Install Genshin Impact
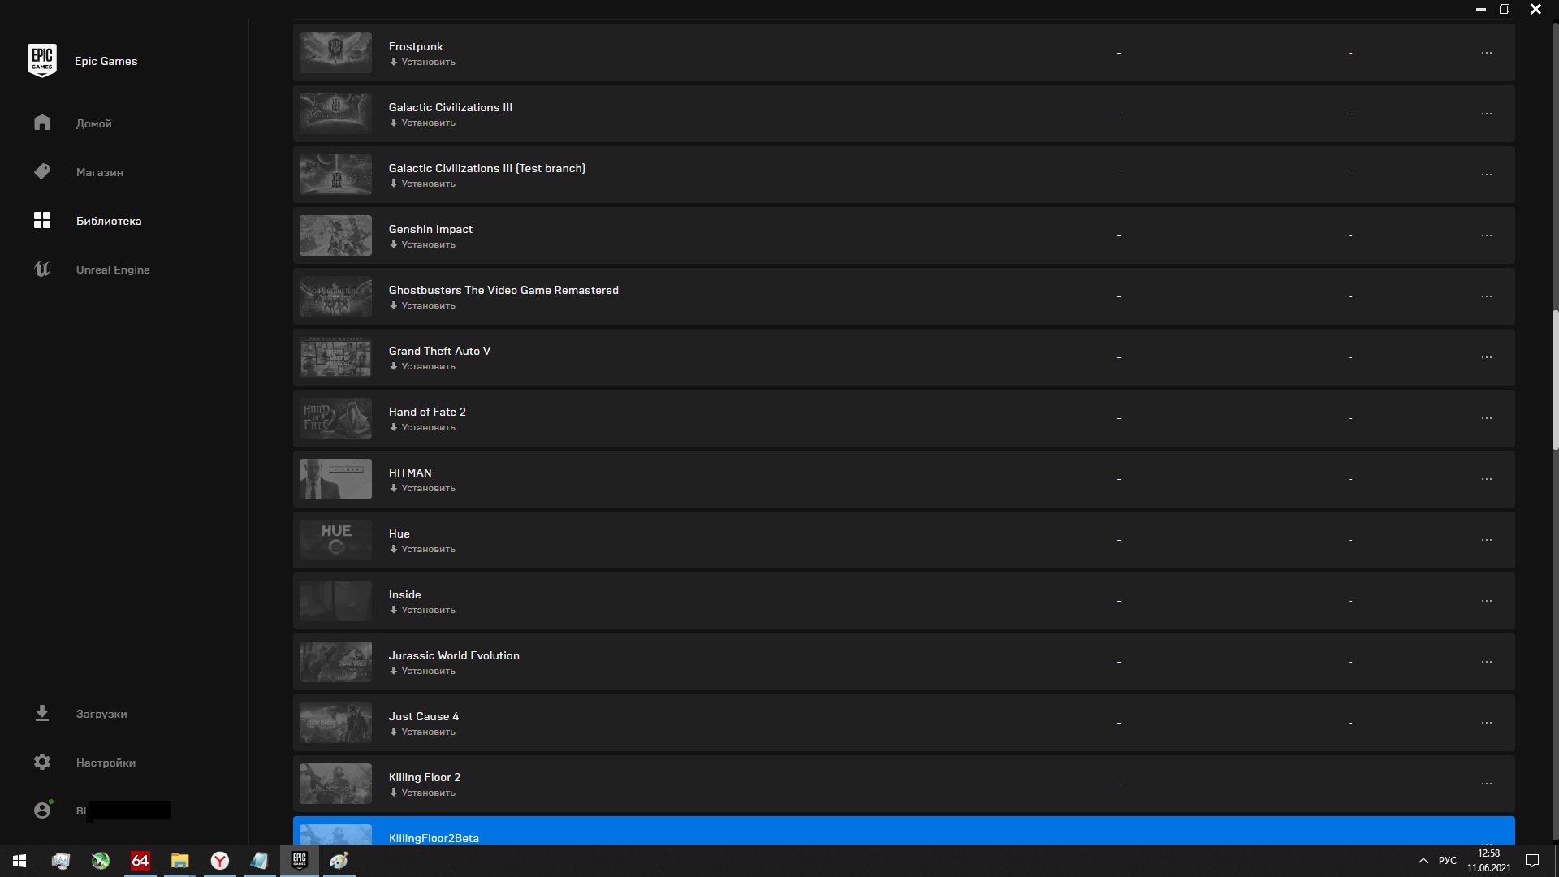 click(422, 244)
